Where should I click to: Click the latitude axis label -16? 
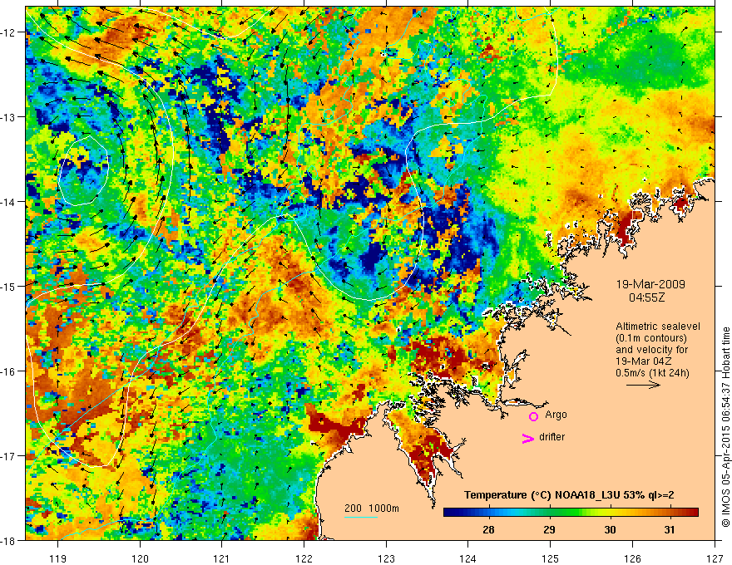pos(8,371)
